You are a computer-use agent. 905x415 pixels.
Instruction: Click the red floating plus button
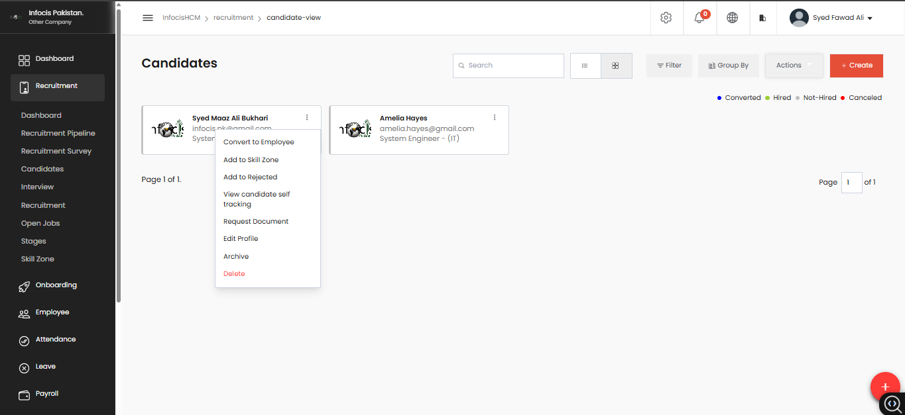pyautogui.click(x=885, y=387)
